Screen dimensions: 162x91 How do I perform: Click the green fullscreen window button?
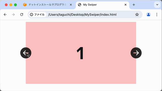(15, 5)
